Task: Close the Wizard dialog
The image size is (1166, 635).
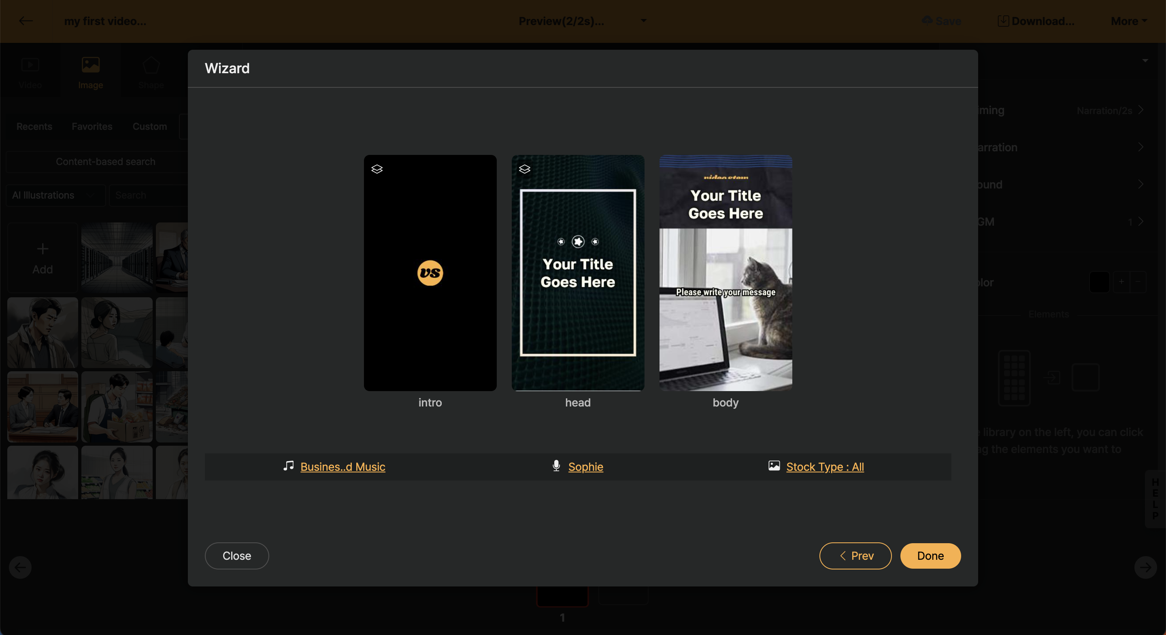Action: pyautogui.click(x=237, y=556)
